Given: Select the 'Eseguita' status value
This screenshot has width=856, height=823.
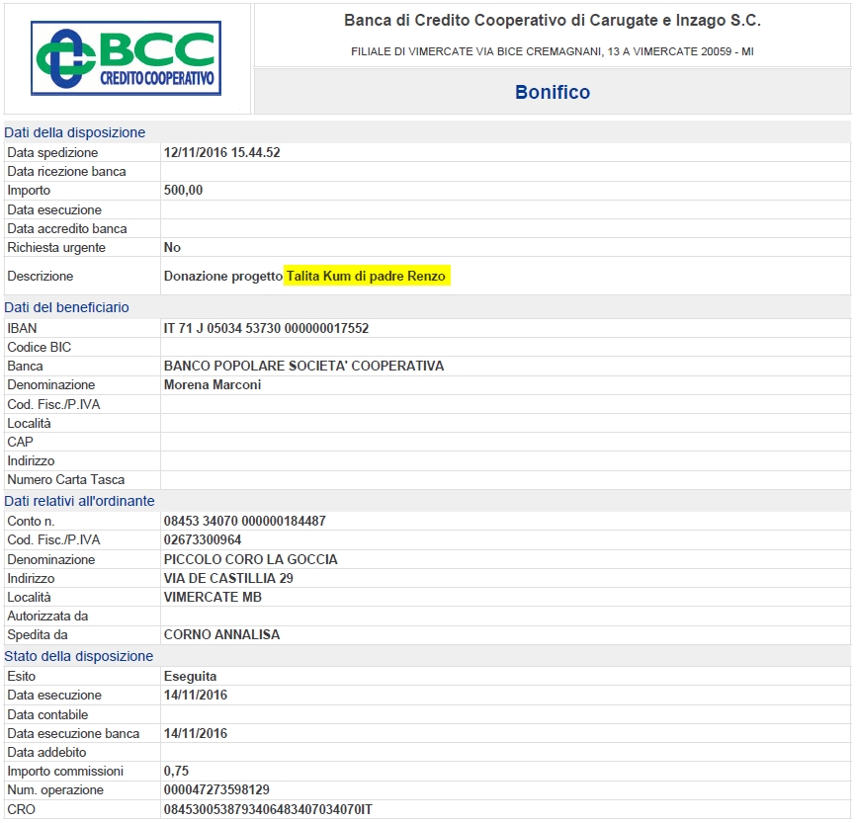Looking at the screenshot, I should (191, 677).
